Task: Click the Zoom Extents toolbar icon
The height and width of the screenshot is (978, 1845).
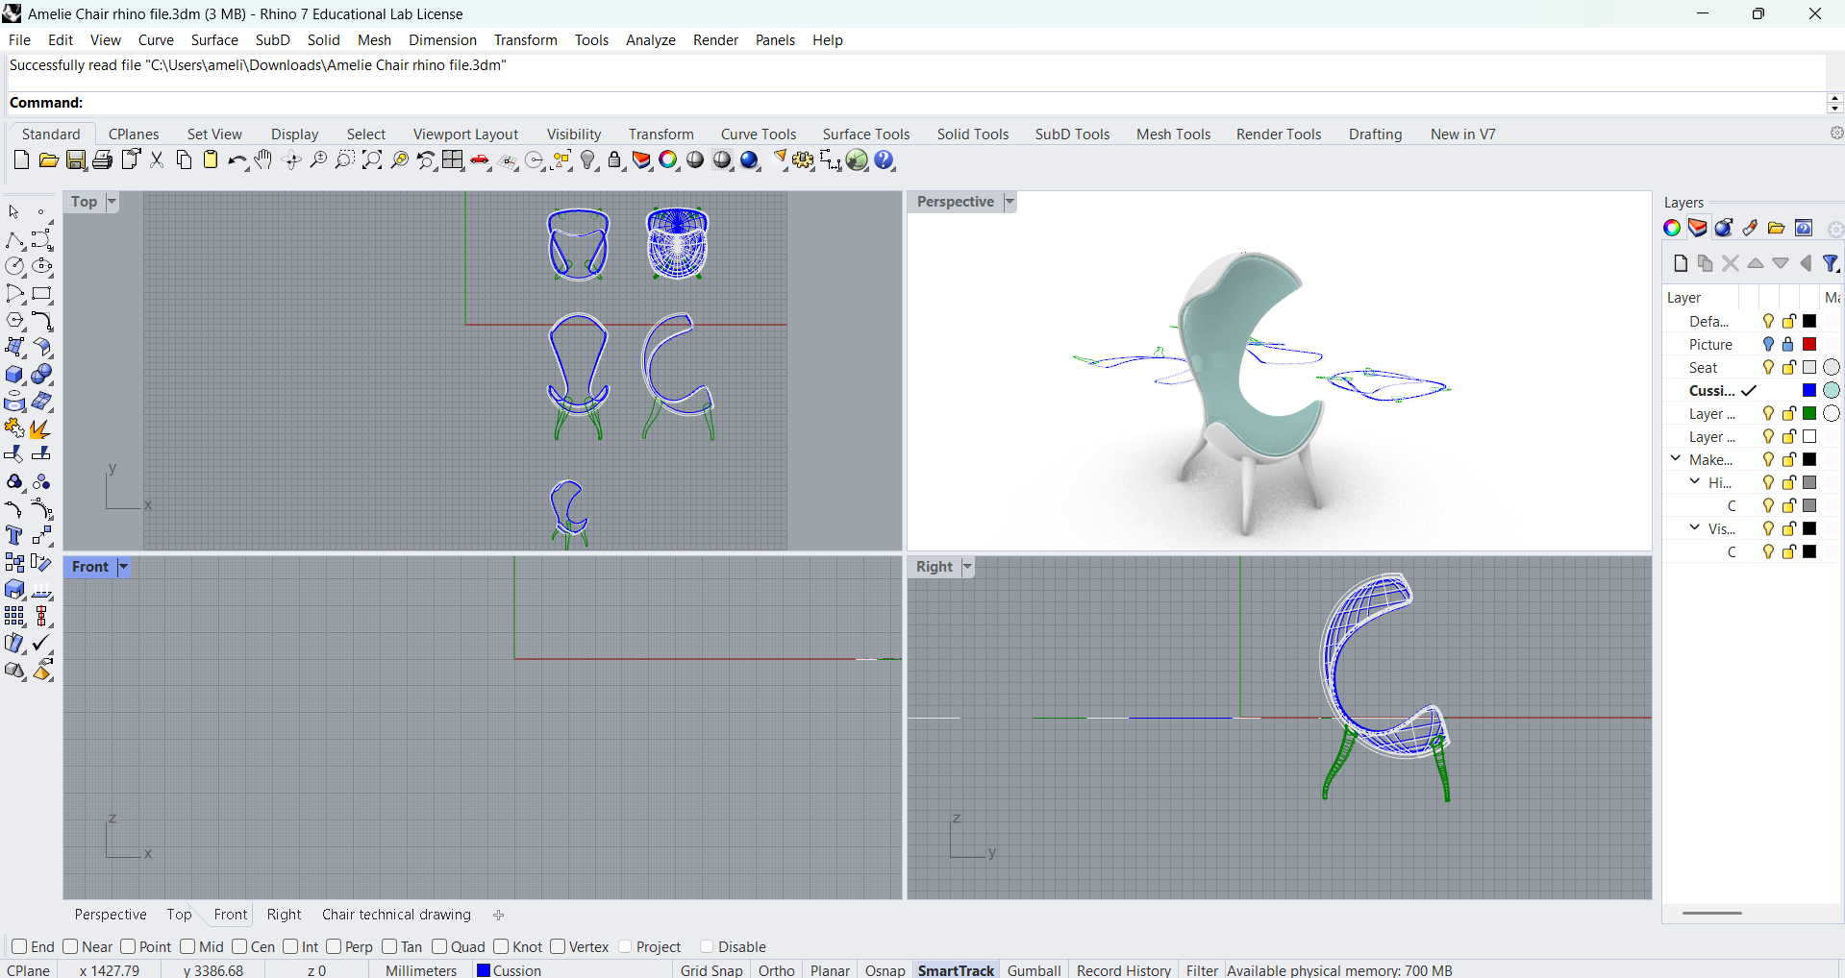Action: click(372, 160)
